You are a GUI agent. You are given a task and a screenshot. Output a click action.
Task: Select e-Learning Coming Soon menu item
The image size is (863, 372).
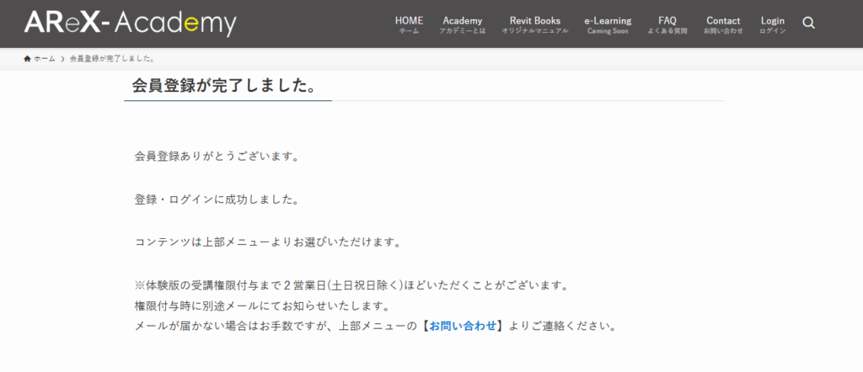coord(607,24)
